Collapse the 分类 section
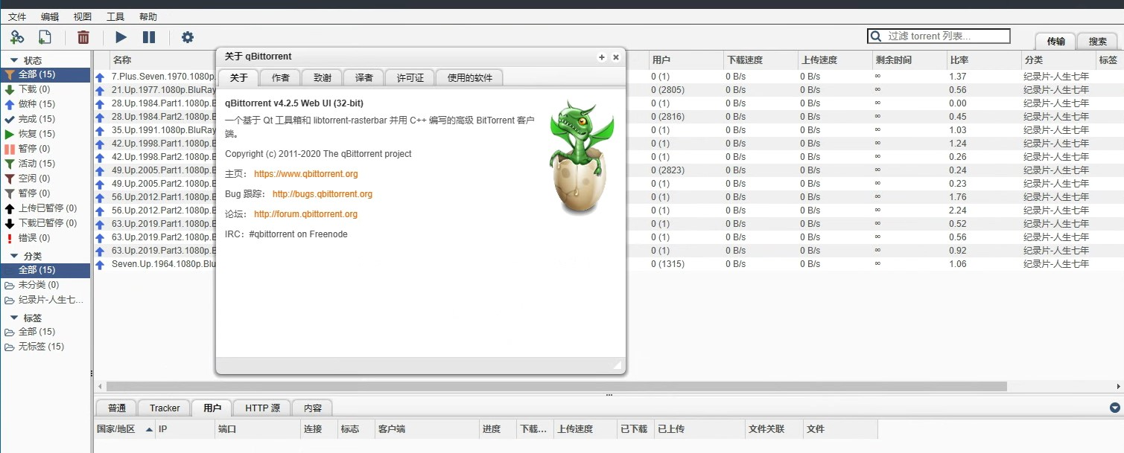The width and height of the screenshot is (1124, 453). tap(13, 256)
